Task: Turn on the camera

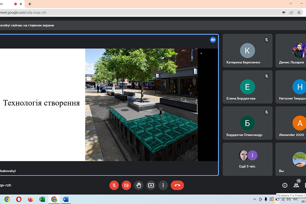Action: click(126, 185)
